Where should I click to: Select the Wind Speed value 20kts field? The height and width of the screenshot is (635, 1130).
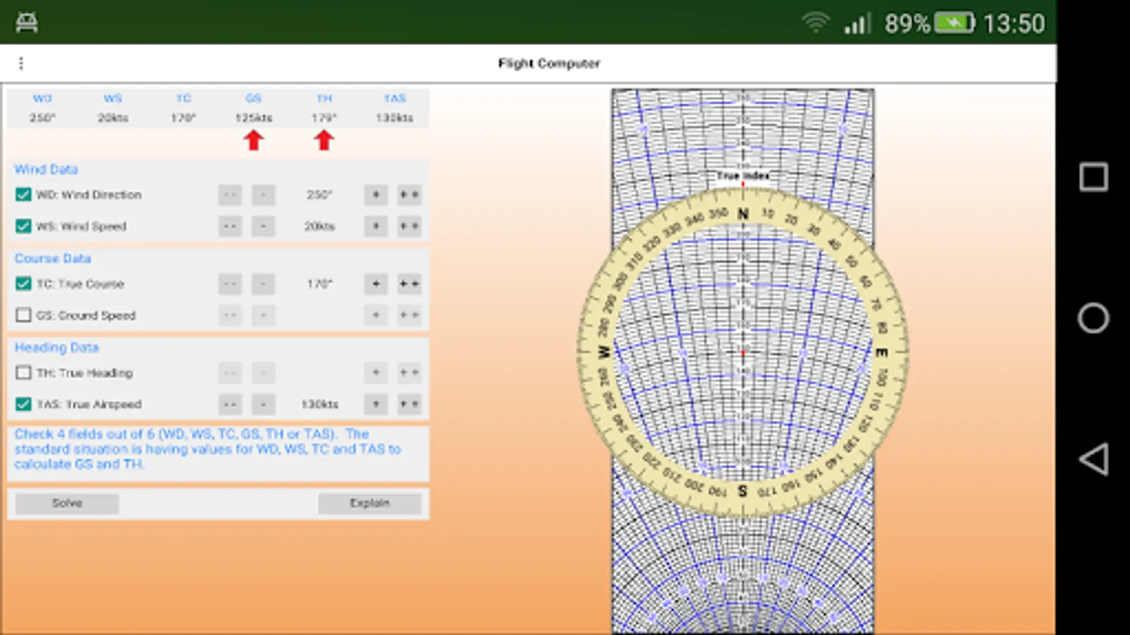pos(319,226)
